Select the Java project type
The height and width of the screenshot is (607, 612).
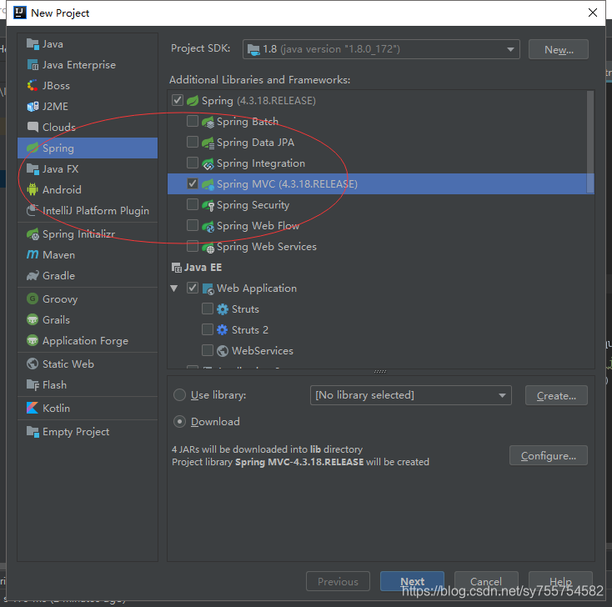pos(88,44)
